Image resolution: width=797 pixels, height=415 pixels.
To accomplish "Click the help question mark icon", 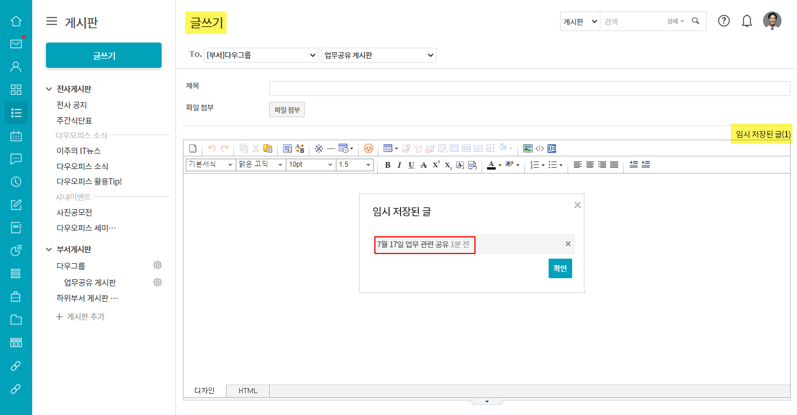I will point(724,21).
